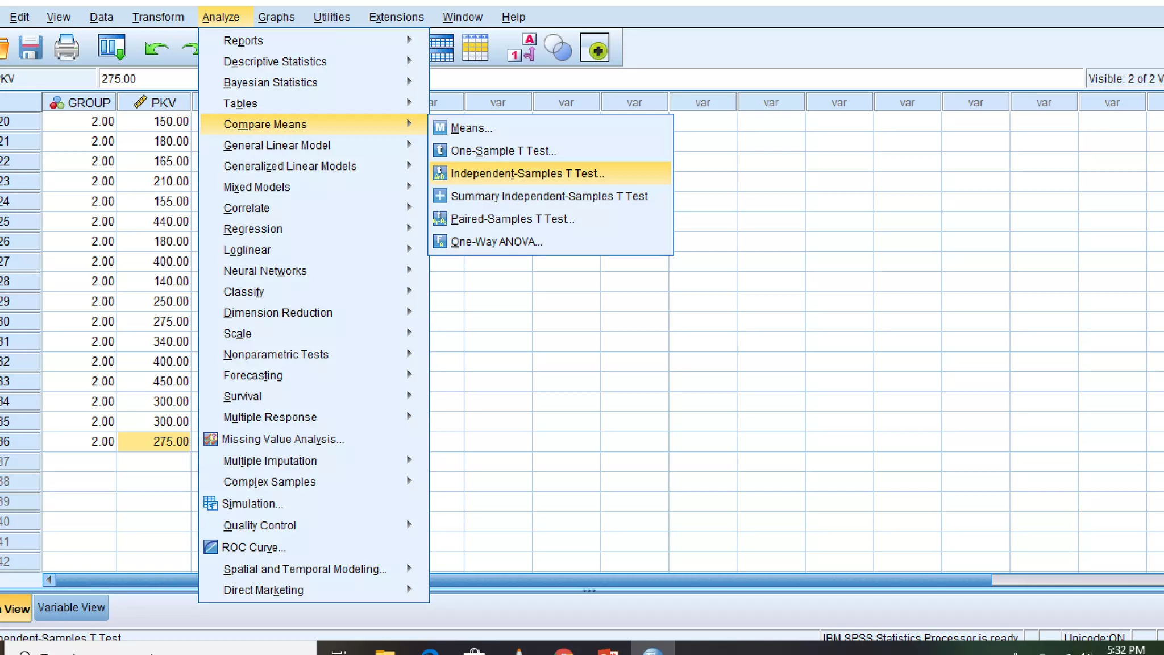Screen dimensions: 1164x655
Task: Click the cell value field showing 275.00
Action: 148,79
